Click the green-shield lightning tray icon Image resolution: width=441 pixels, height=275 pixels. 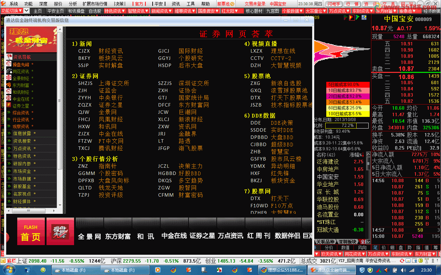pos(370,270)
